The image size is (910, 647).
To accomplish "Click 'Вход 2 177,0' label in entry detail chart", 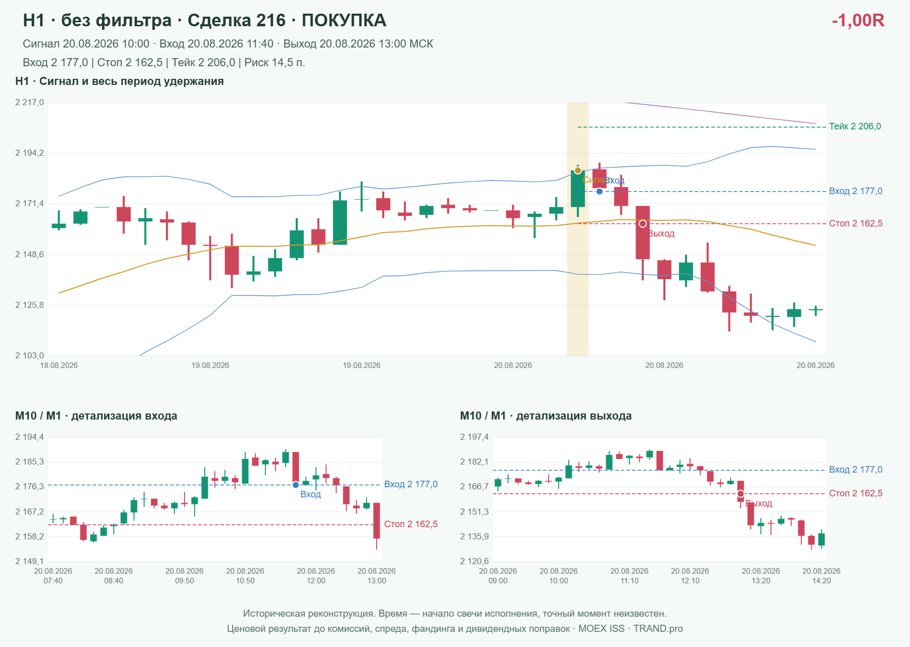I will (411, 484).
